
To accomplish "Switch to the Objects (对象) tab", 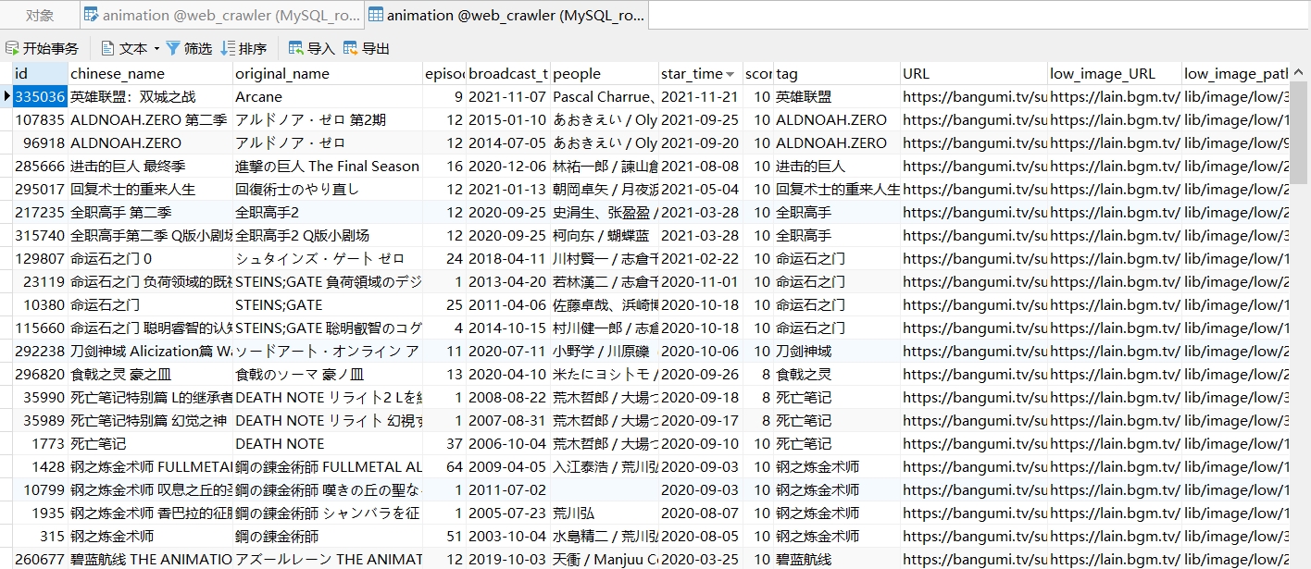I will pos(39,15).
